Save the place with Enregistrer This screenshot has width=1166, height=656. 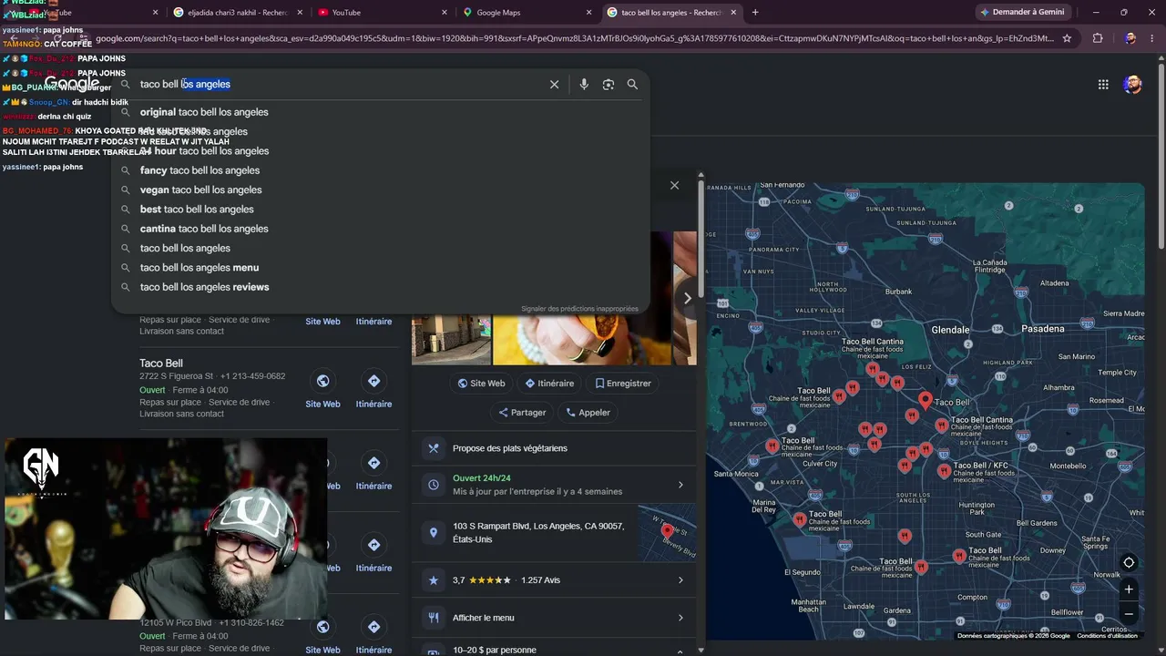(623, 384)
